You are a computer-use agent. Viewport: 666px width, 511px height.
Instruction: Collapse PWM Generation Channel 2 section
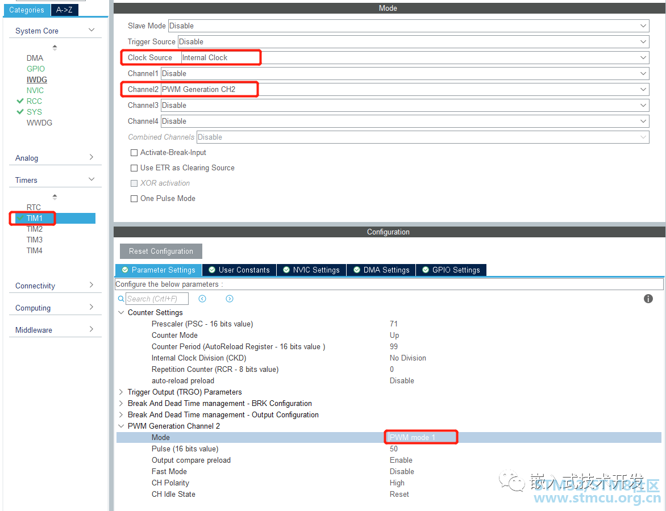click(121, 426)
